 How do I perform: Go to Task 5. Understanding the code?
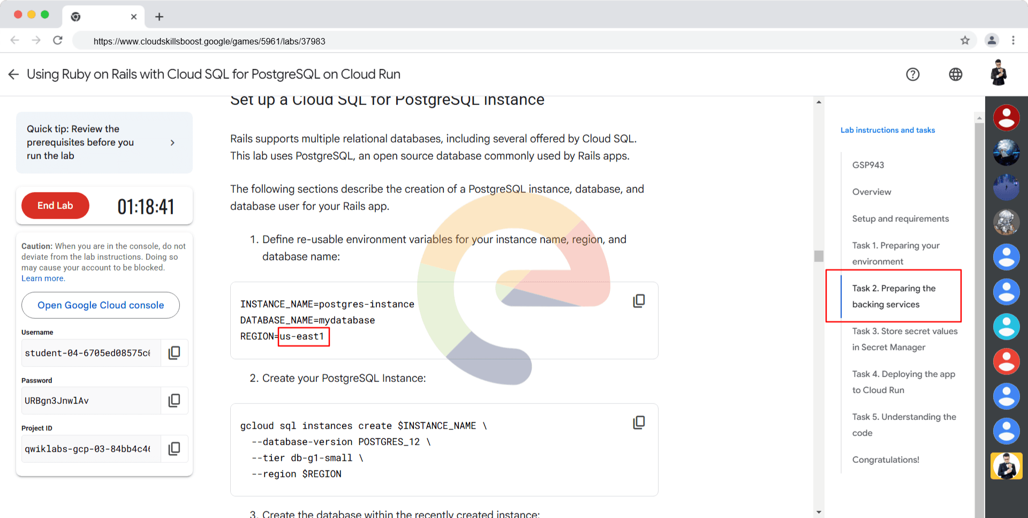[904, 425]
